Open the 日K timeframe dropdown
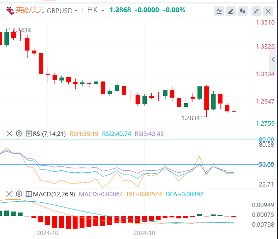 coord(96,10)
